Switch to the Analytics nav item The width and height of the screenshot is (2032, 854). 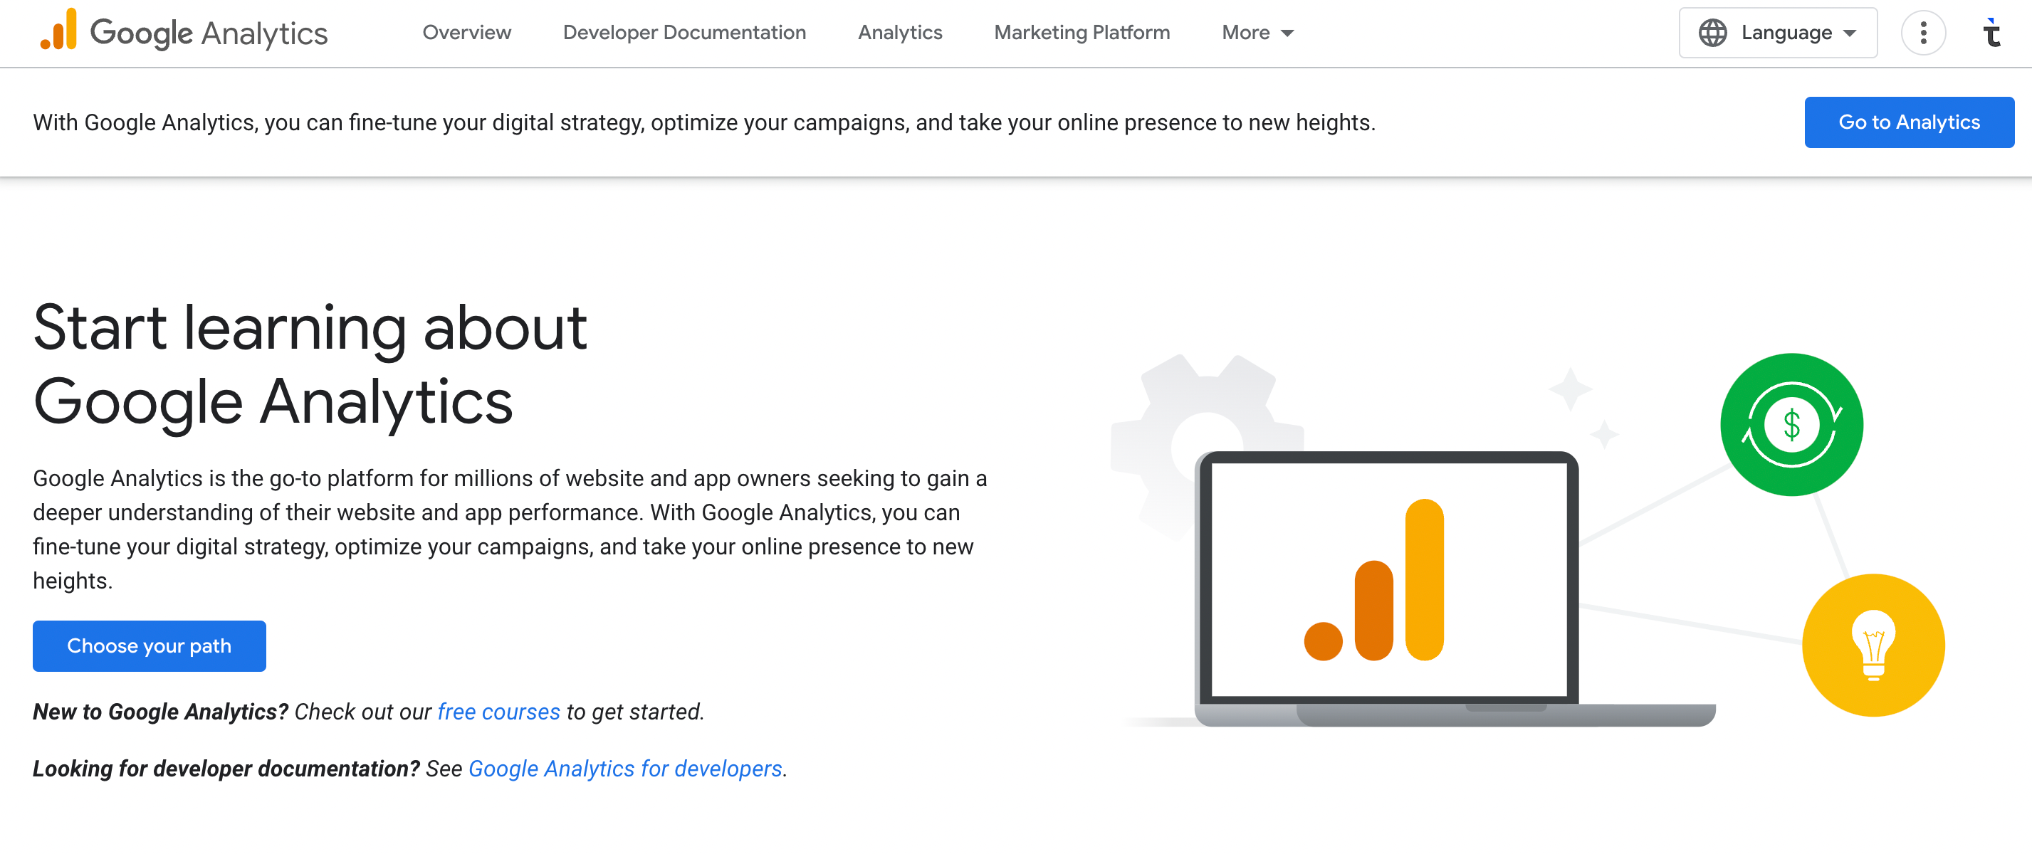point(899,32)
